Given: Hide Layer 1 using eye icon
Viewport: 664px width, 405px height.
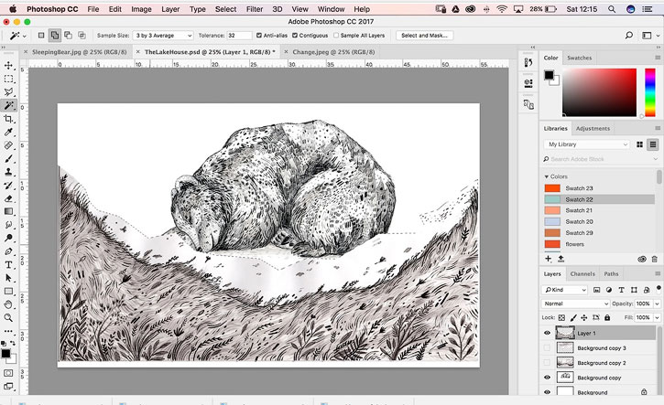Looking at the screenshot, I should 547,333.
